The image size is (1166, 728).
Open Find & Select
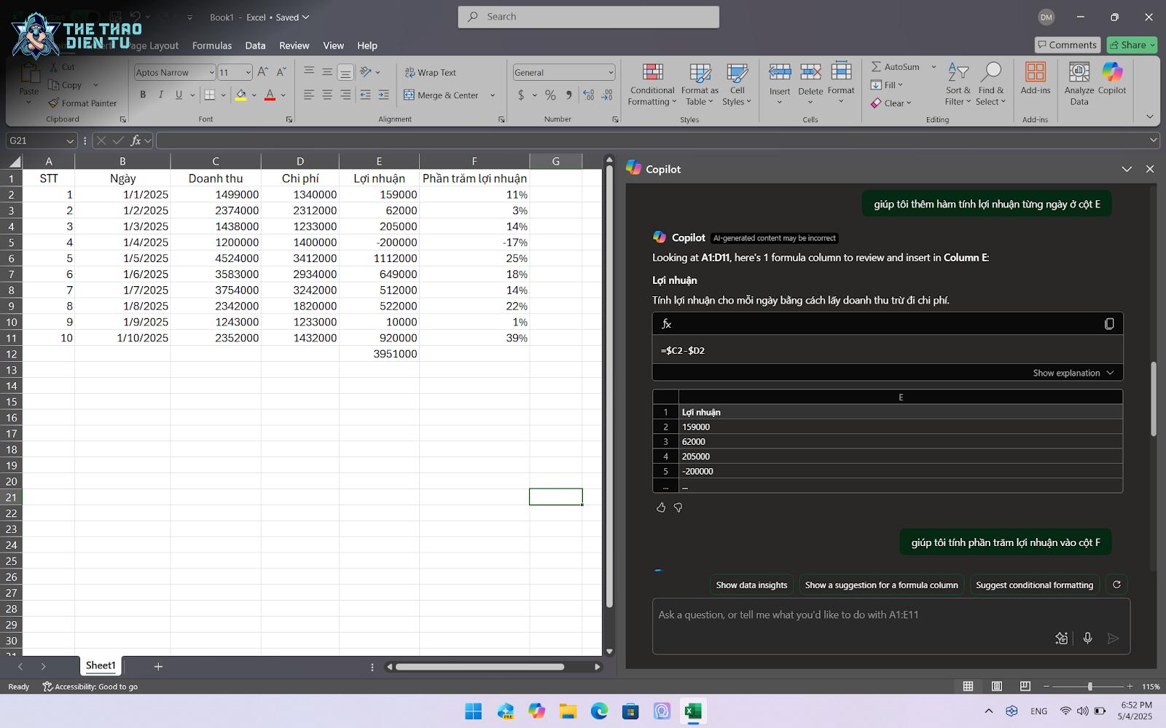click(x=991, y=84)
